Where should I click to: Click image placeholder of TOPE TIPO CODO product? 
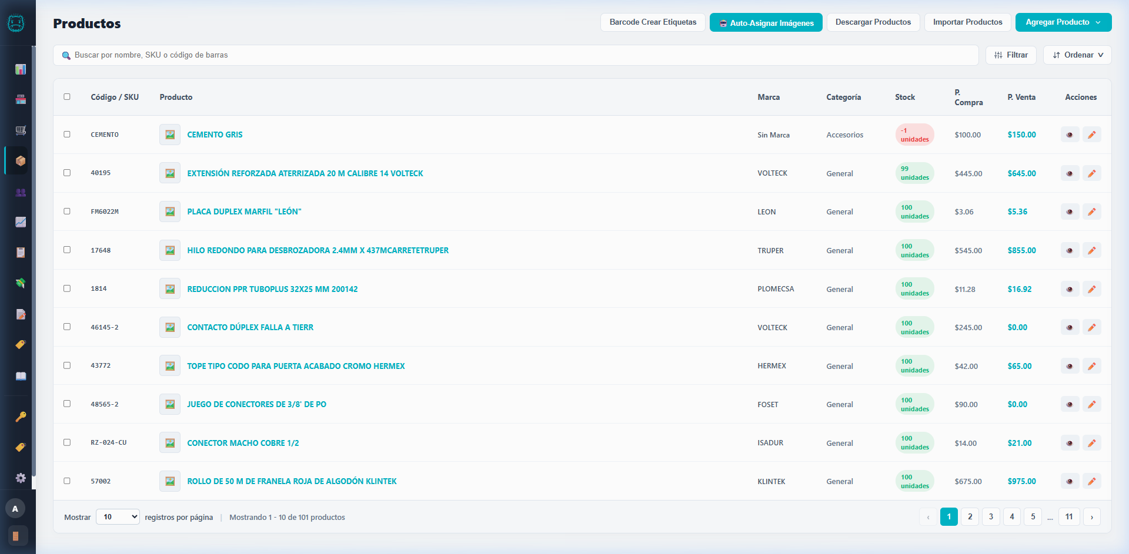click(170, 366)
